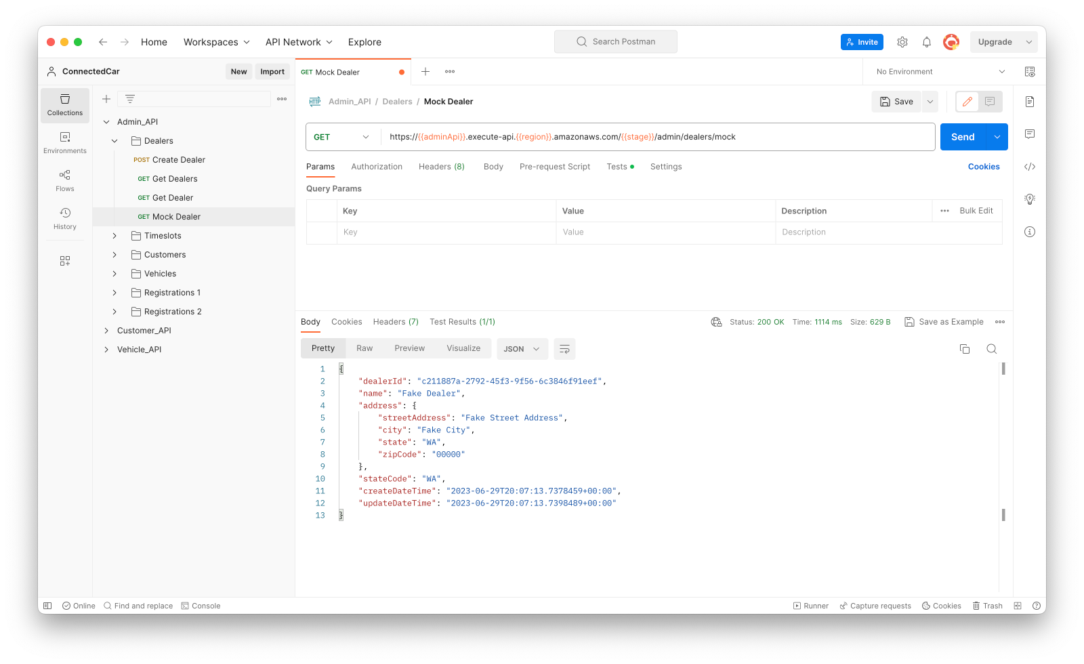Switch response view to Raw
The image size is (1084, 664).
pos(364,348)
